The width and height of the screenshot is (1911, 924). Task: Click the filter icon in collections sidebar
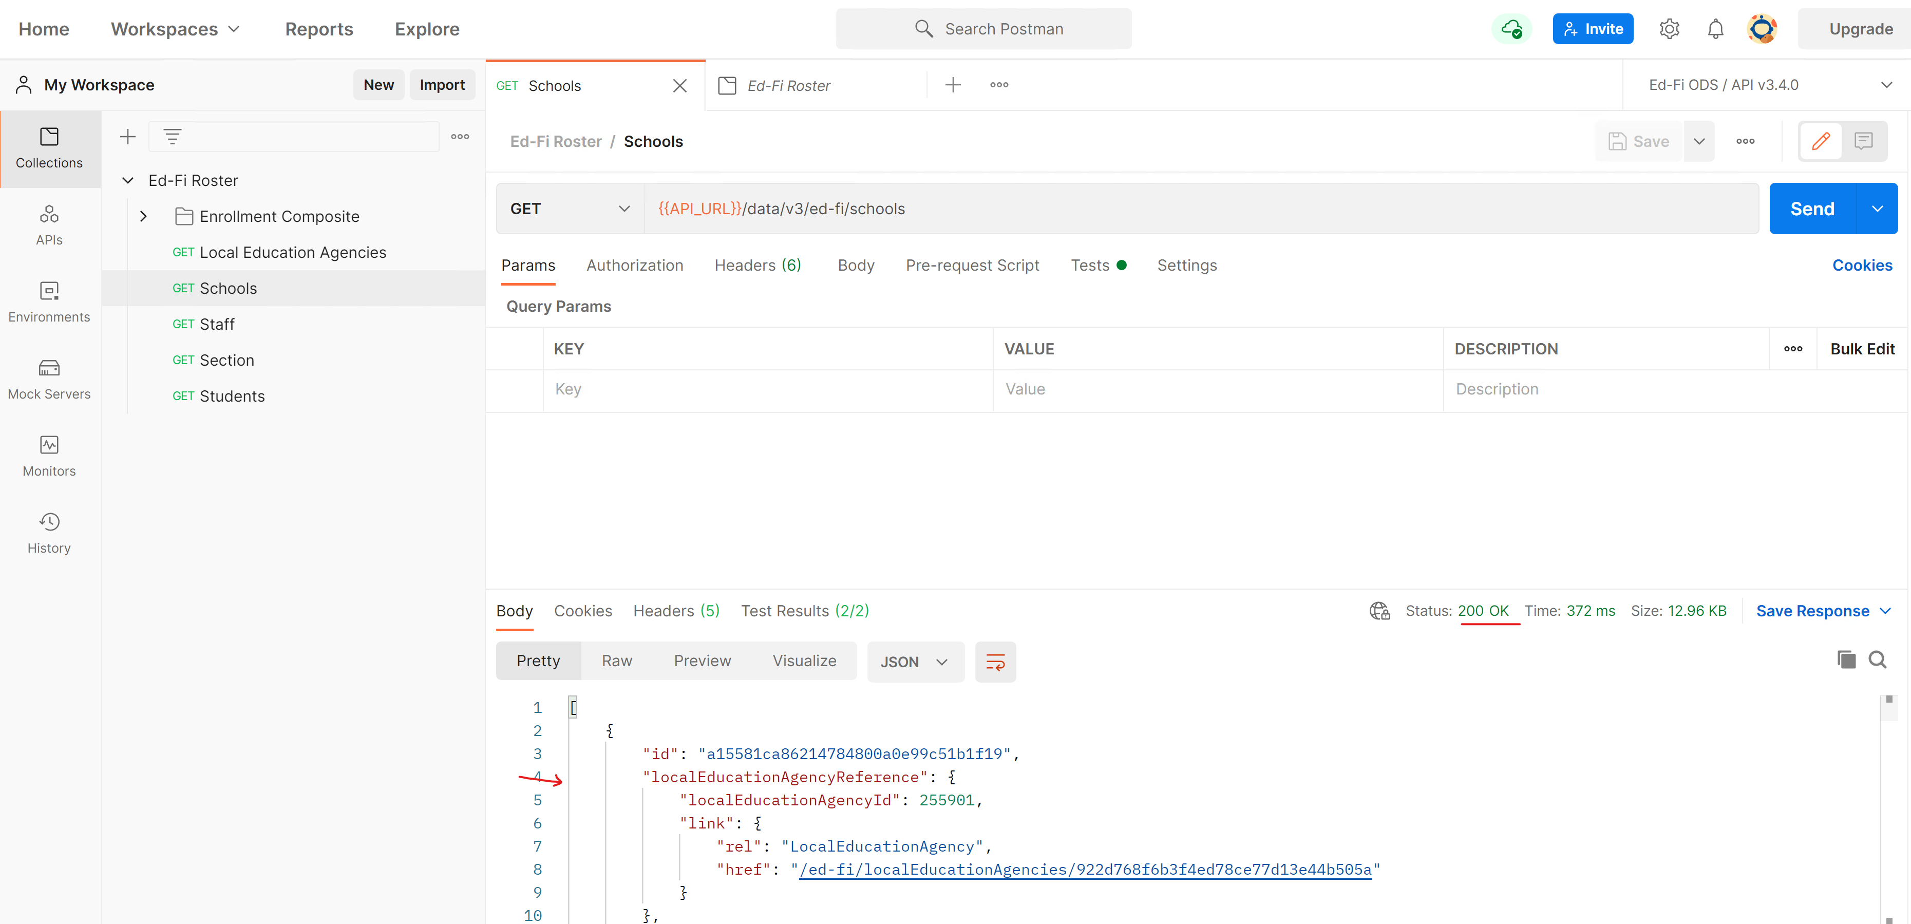172,137
